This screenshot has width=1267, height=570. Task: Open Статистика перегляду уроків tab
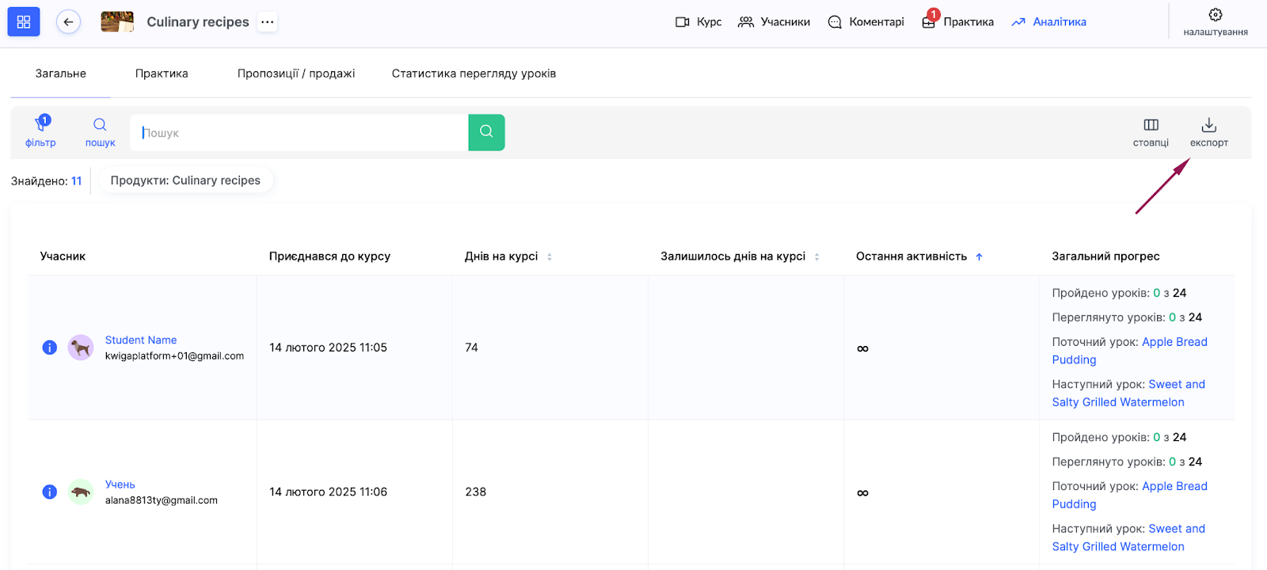474,74
